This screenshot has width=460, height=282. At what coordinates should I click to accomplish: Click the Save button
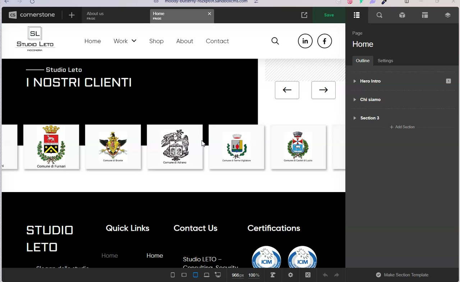329,15
